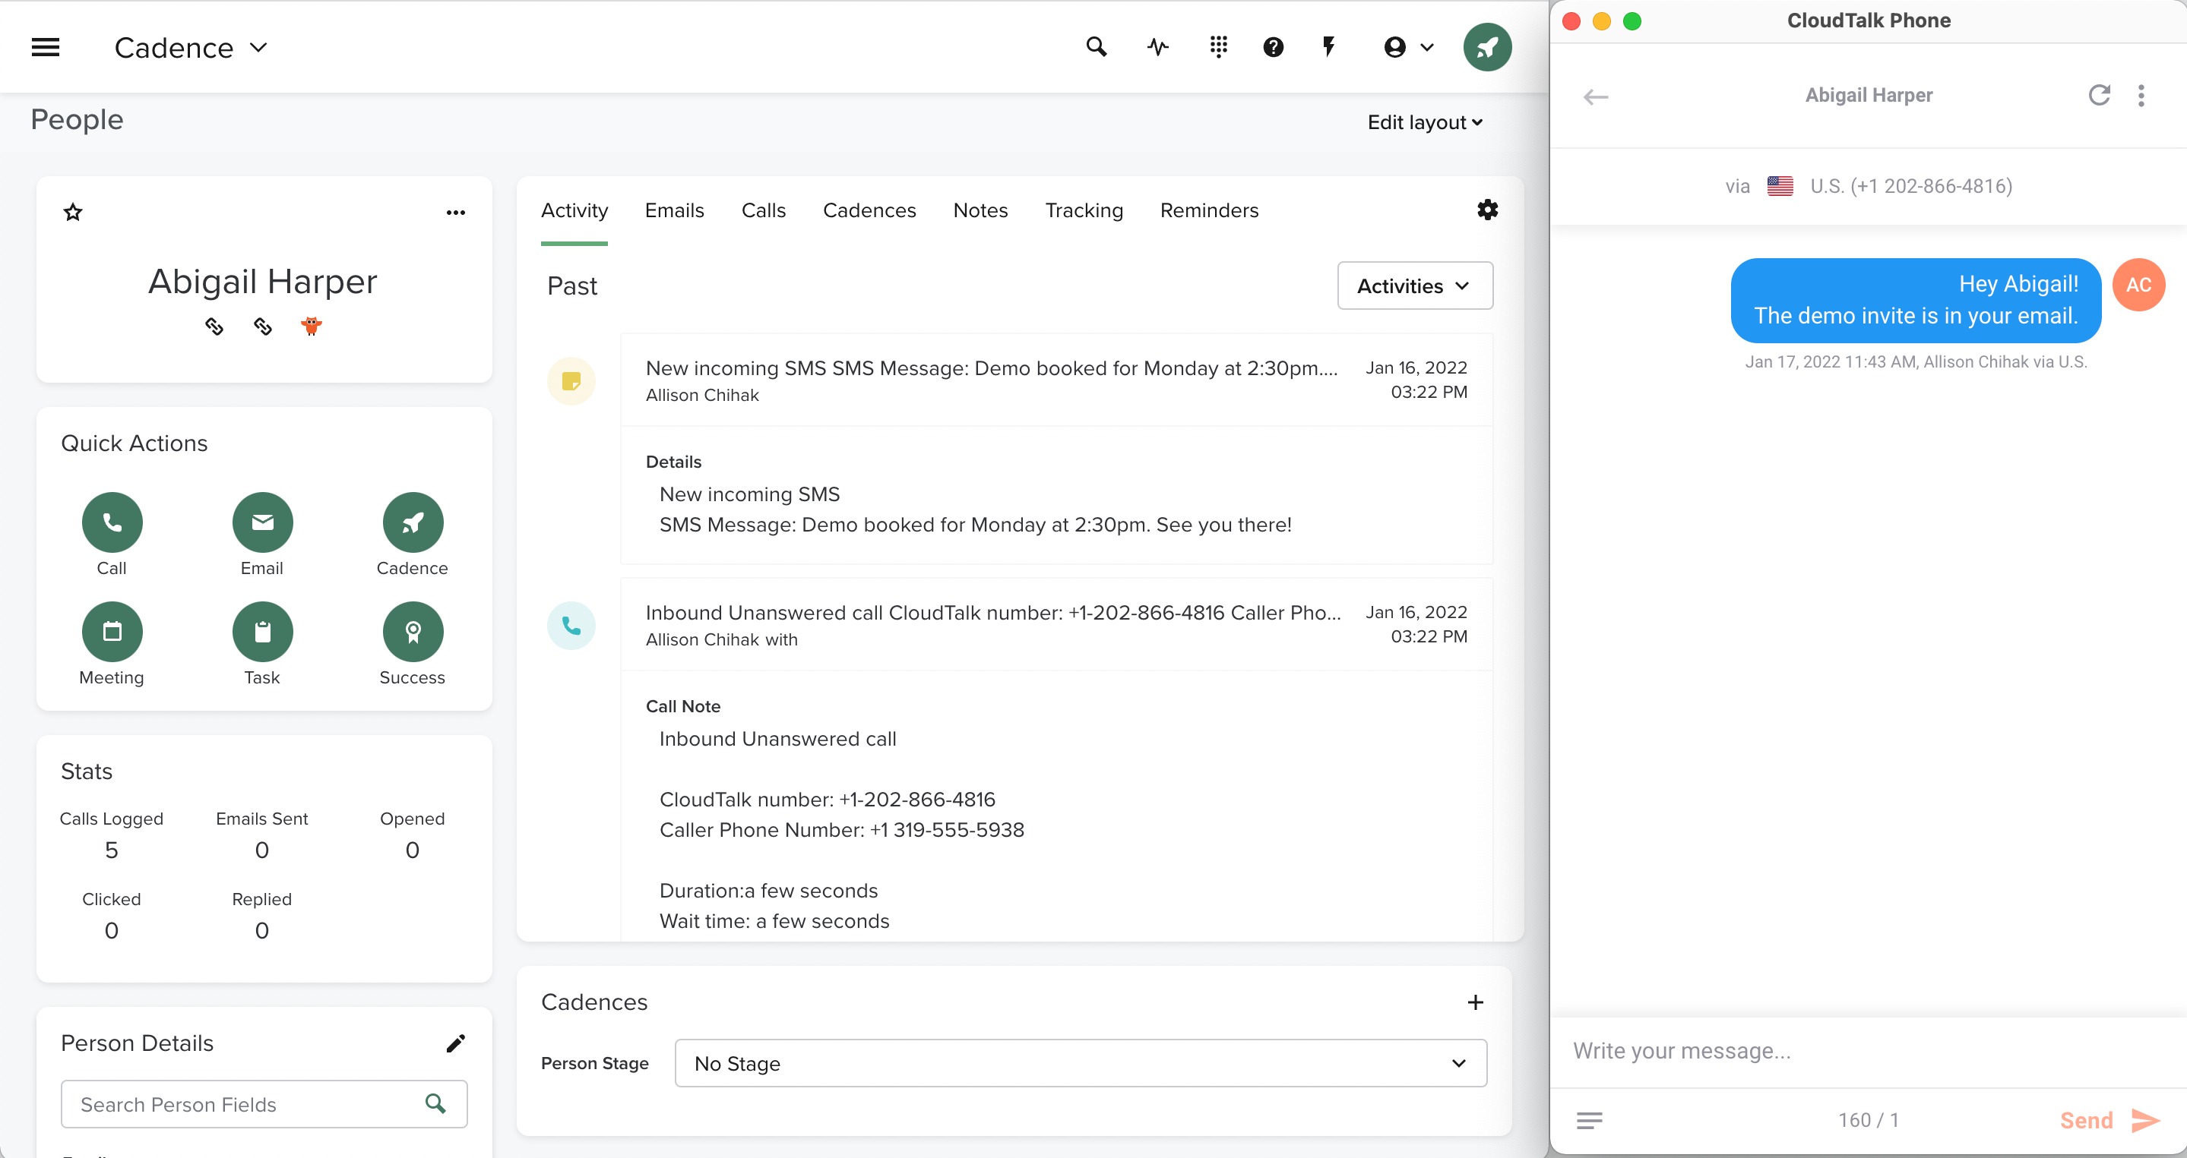The height and width of the screenshot is (1158, 2187).
Task: Click the activity pulse icon in header
Action: coord(1158,48)
